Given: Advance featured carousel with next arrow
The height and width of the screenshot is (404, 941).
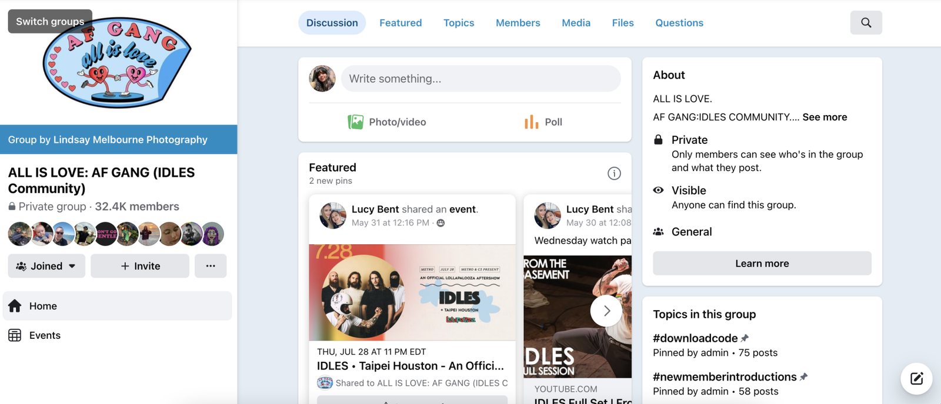Looking at the screenshot, I should click(x=606, y=311).
